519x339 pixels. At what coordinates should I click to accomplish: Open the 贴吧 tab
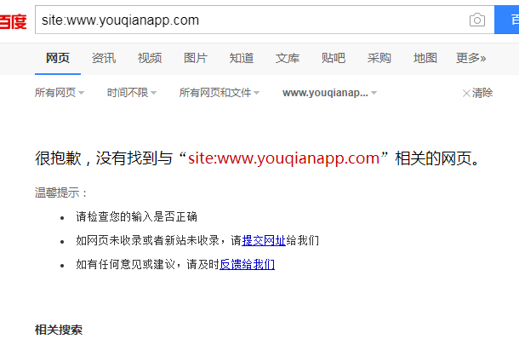click(334, 58)
